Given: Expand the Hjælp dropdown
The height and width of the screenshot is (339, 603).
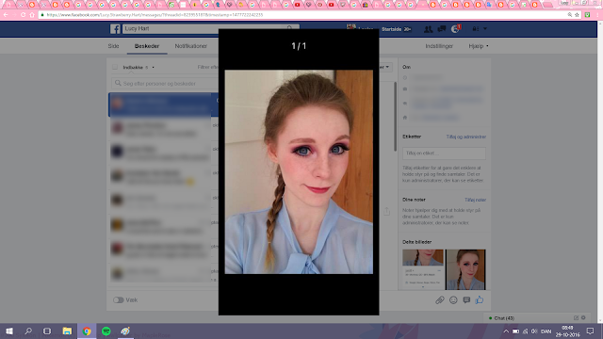Looking at the screenshot, I should (x=479, y=46).
